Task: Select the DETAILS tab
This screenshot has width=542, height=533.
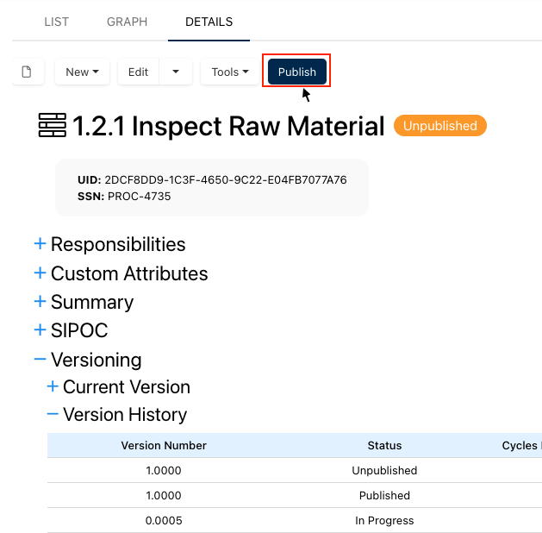Action: [x=209, y=22]
